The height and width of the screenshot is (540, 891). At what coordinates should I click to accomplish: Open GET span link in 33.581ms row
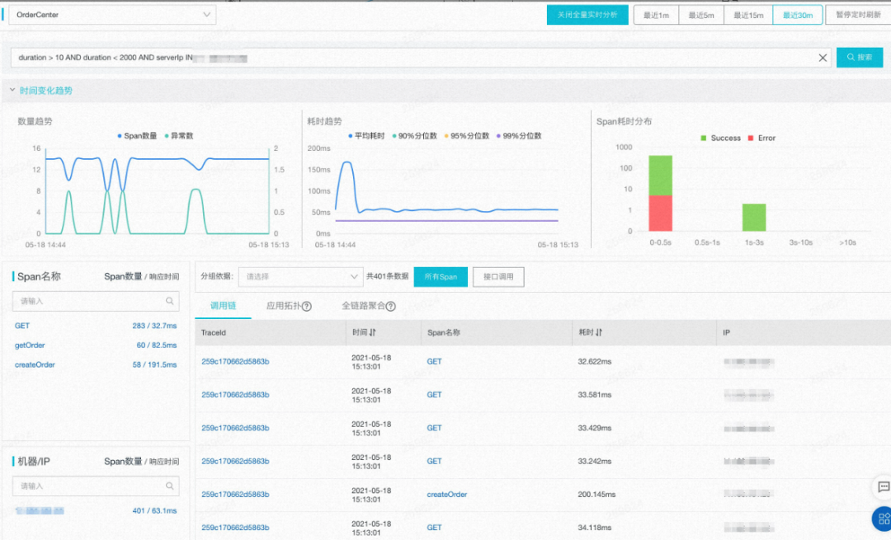(434, 395)
